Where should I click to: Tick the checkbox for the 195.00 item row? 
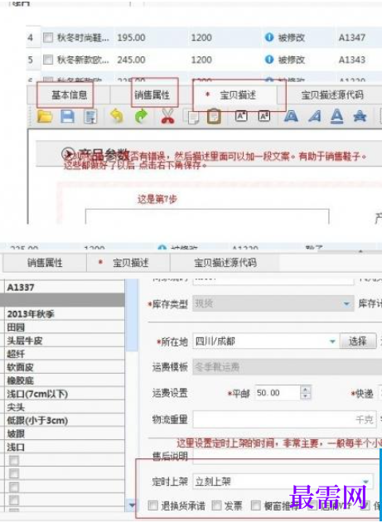click(x=48, y=37)
